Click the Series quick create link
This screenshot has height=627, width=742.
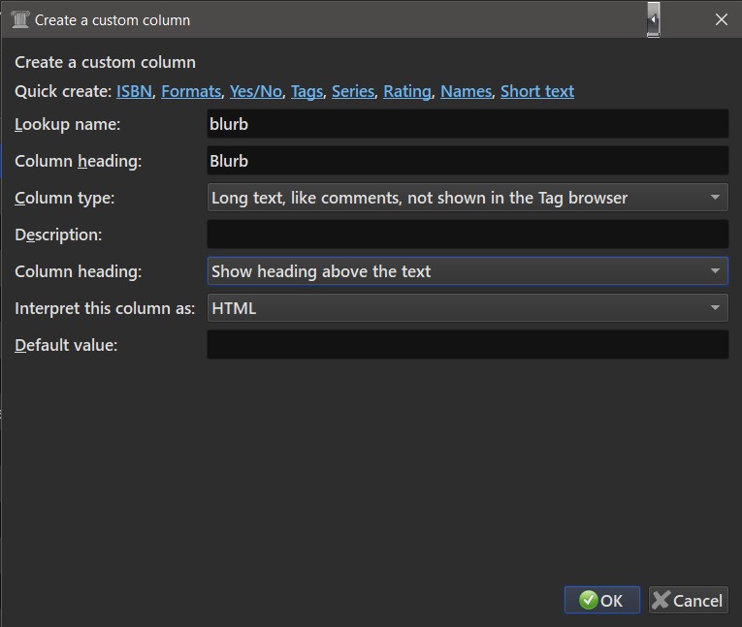point(353,91)
